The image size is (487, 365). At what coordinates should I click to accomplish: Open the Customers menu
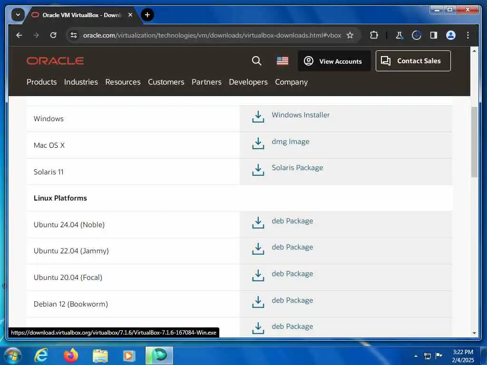click(166, 82)
